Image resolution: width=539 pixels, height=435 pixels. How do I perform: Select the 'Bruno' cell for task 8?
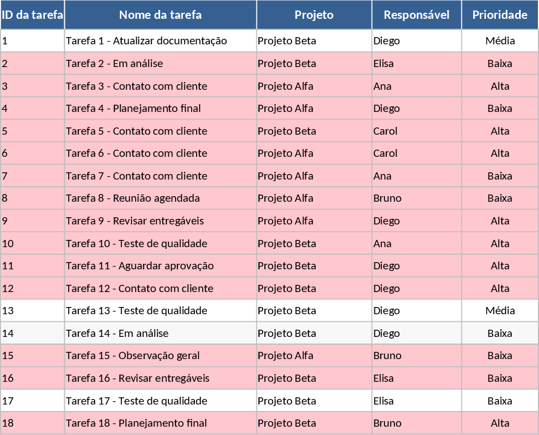[417, 198]
